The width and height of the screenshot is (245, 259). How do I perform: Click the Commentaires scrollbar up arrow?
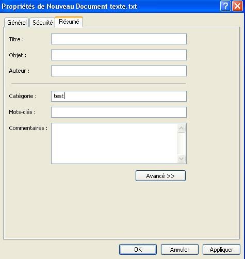[x=181, y=128]
